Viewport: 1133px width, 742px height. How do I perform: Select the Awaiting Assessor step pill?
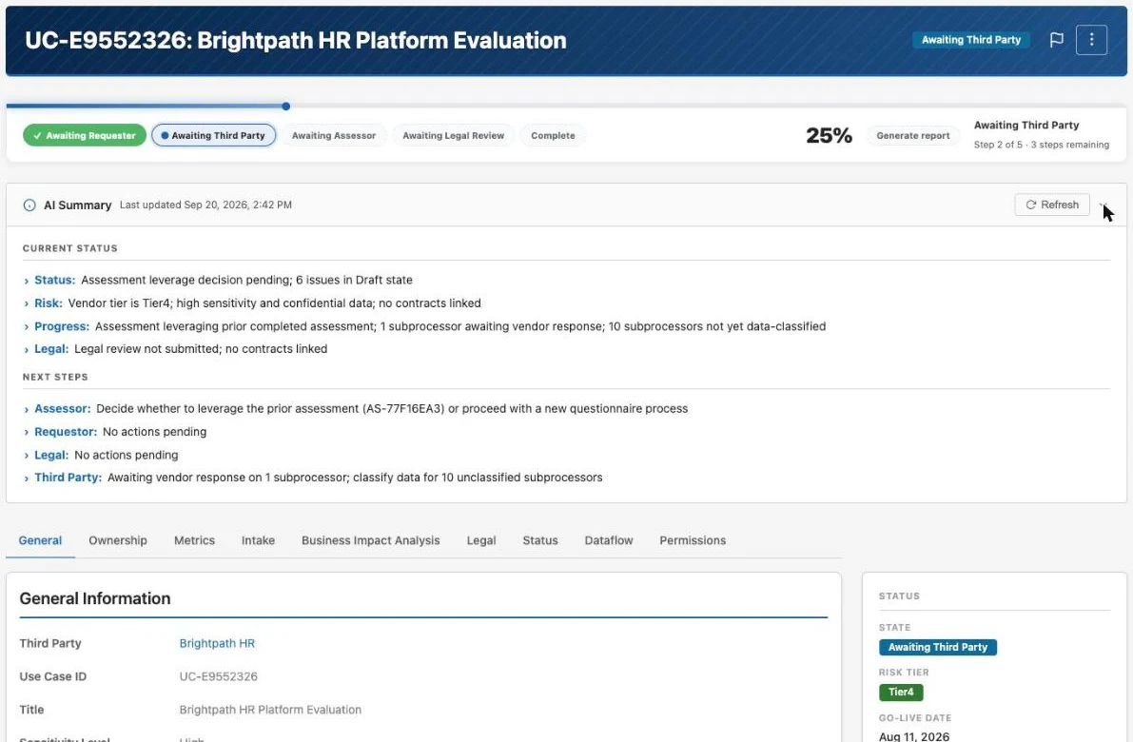334,135
